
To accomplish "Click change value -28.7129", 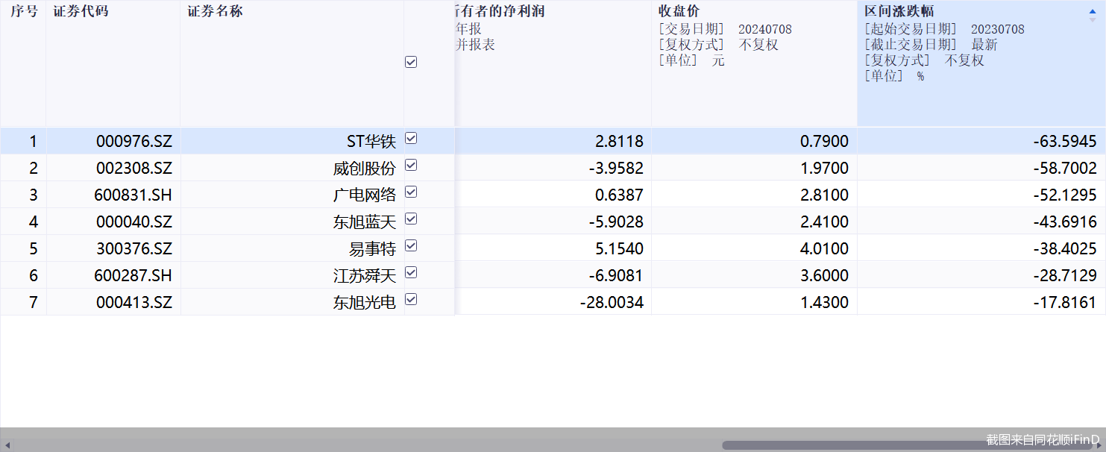I will pos(1065,276).
